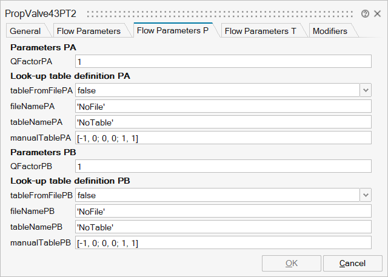Edit the manualTablePB value field
This screenshot has width=388, height=277.
(222, 243)
